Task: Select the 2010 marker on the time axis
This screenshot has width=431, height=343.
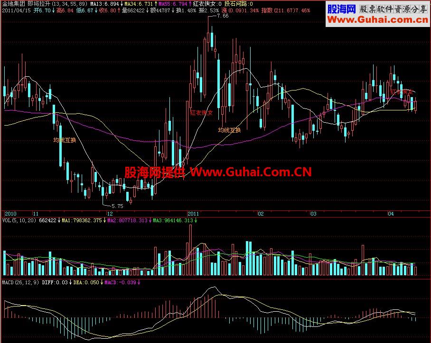Action: tap(10, 214)
